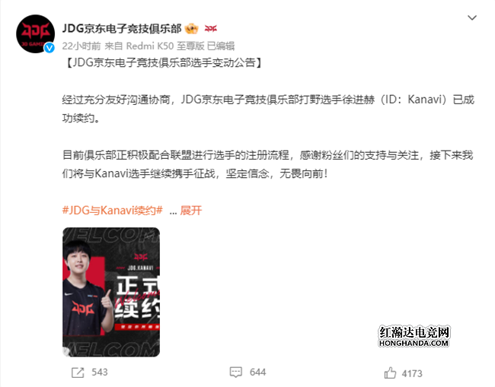Open the #JDG与Kanavi续约# hashtag topic
The height and width of the screenshot is (387, 495).
pyautogui.click(x=113, y=210)
